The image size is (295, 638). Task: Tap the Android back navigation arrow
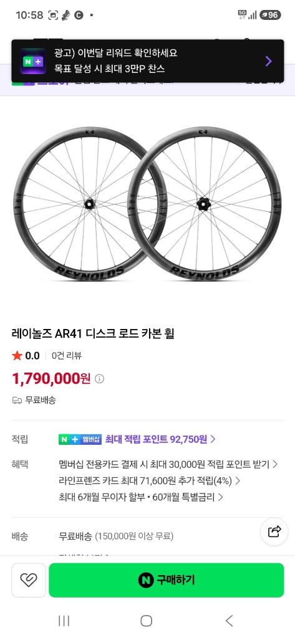pyautogui.click(x=230, y=621)
